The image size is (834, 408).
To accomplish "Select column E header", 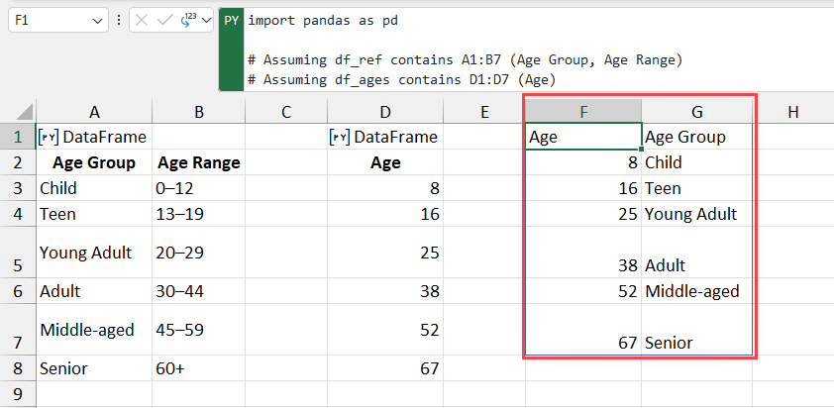I will tap(484, 112).
